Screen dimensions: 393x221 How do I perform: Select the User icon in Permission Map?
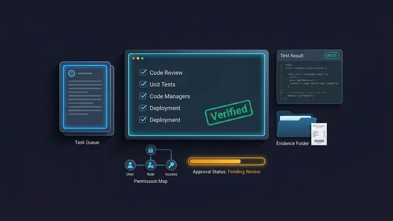pyautogui.click(x=130, y=165)
